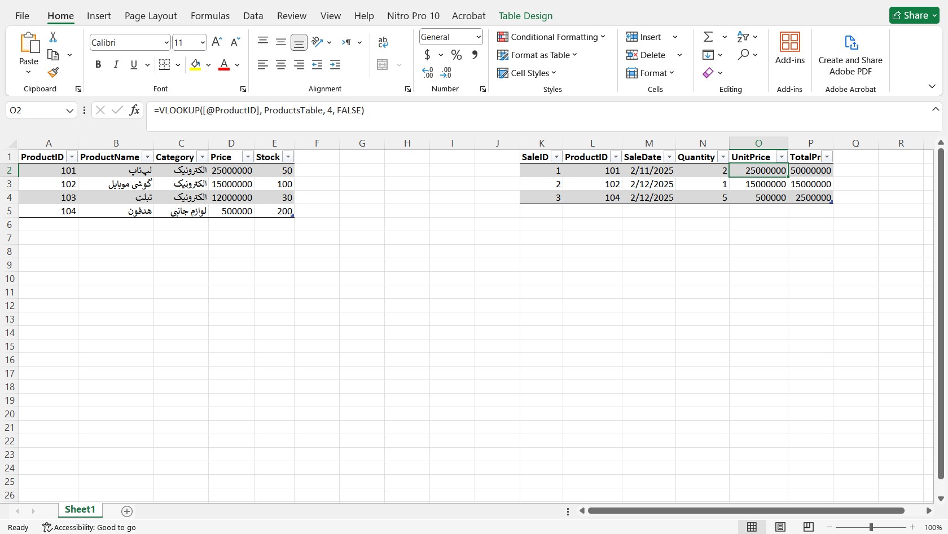The width and height of the screenshot is (948, 534).
Task: Open the General number format dropdown
Action: 479,37
